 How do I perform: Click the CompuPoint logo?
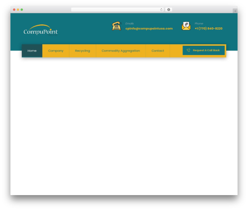pyautogui.click(x=41, y=30)
